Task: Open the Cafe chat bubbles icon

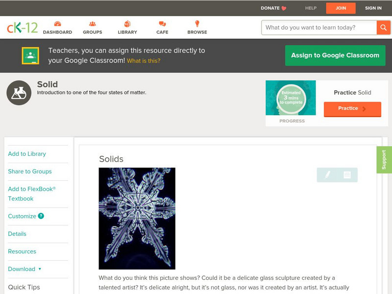Action: 162,24
